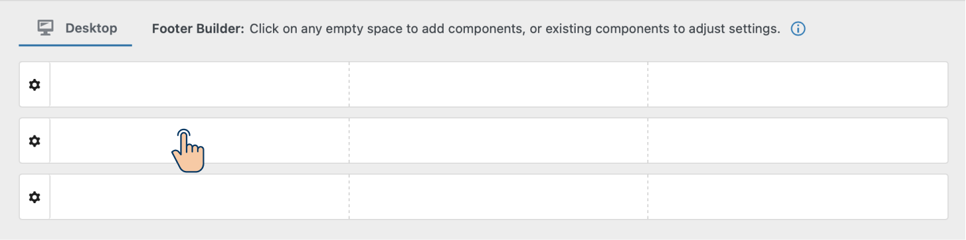This screenshot has height=240, width=966.
Task: Click the Footer Builder bold label
Action: [198, 29]
